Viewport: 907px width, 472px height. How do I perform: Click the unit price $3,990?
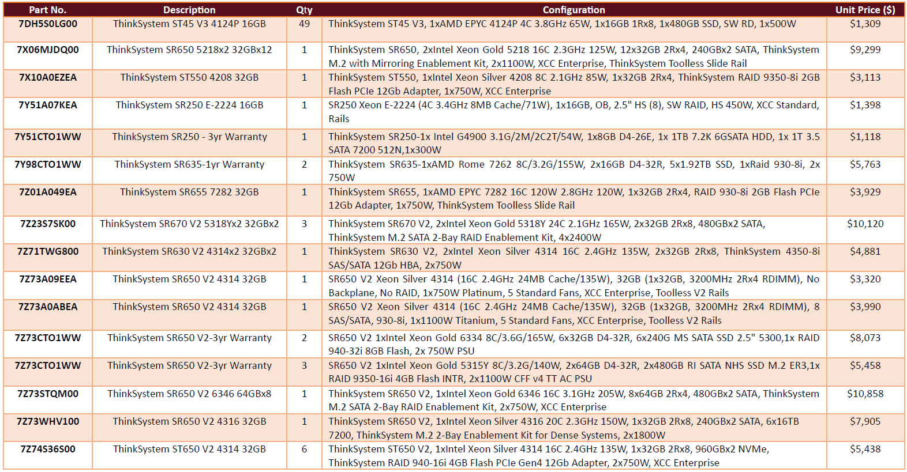click(x=865, y=307)
